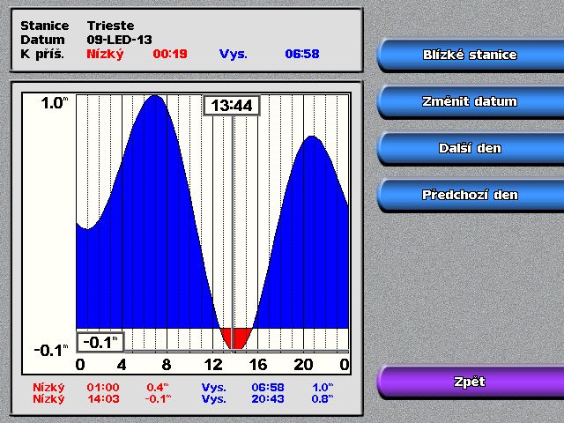The height and width of the screenshot is (423, 564).
Task: Click the station name Trieste
Action: coord(110,26)
